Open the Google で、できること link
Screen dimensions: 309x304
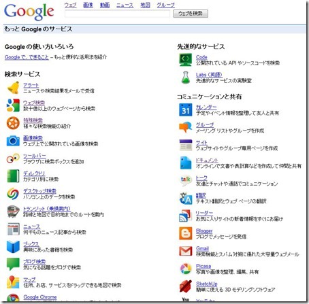pyautogui.click(x=27, y=57)
